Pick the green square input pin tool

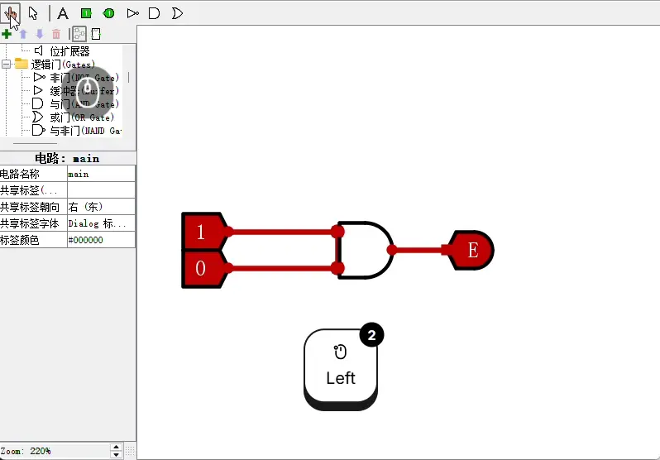click(86, 12)
